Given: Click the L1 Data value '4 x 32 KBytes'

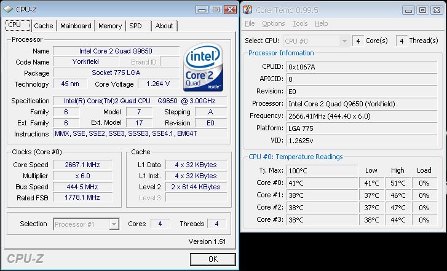Looking at the screenshot, I should pos(196,165).
